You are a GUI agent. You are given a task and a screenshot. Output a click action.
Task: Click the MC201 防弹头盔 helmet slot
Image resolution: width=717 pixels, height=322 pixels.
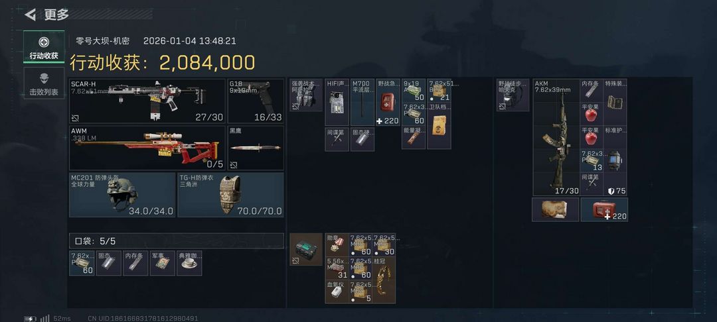click(x=122, y=195)
